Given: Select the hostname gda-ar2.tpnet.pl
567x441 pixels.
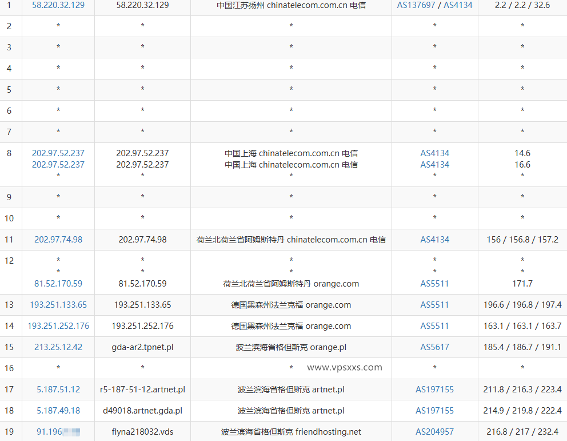Looking at the screenshot, I should point(142,347).
